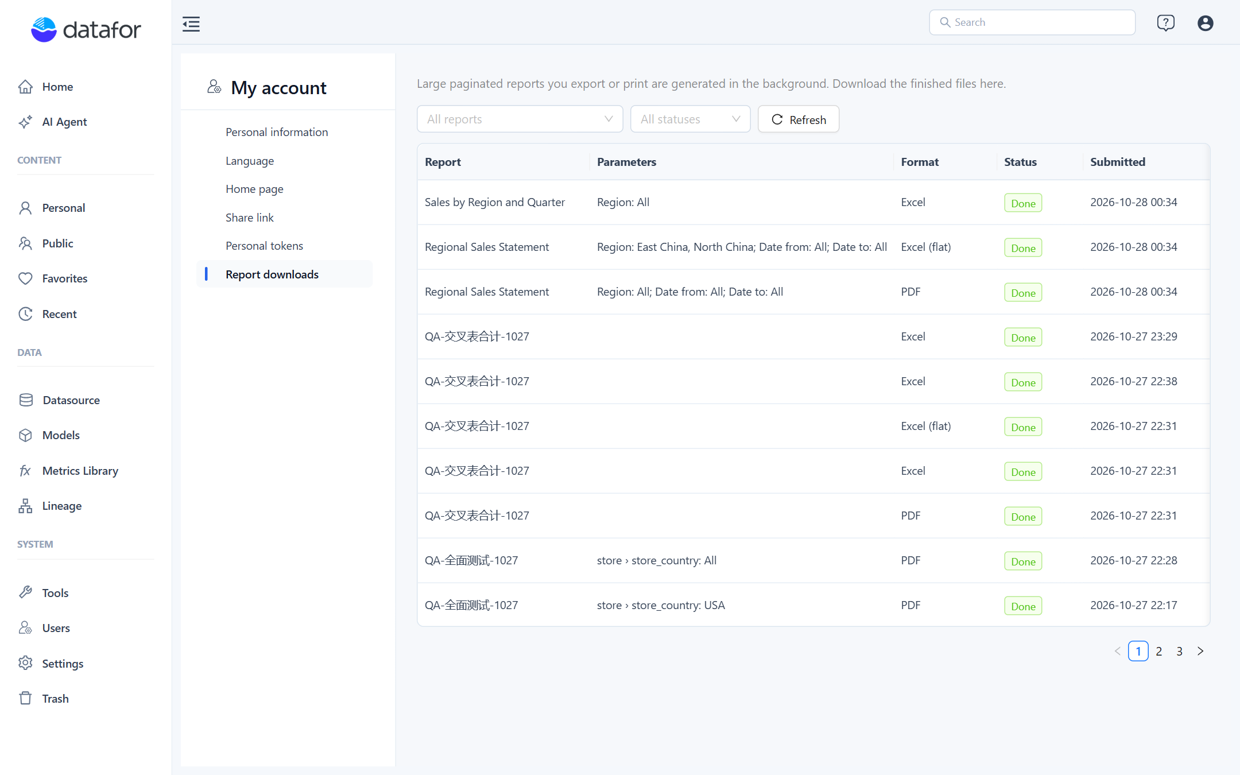1240x775 pixels.
Task: Open the Home page settings item
Action: [x=254, y=189]
